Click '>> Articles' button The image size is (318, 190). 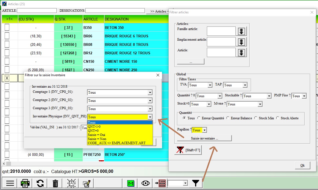coord(158,11)
